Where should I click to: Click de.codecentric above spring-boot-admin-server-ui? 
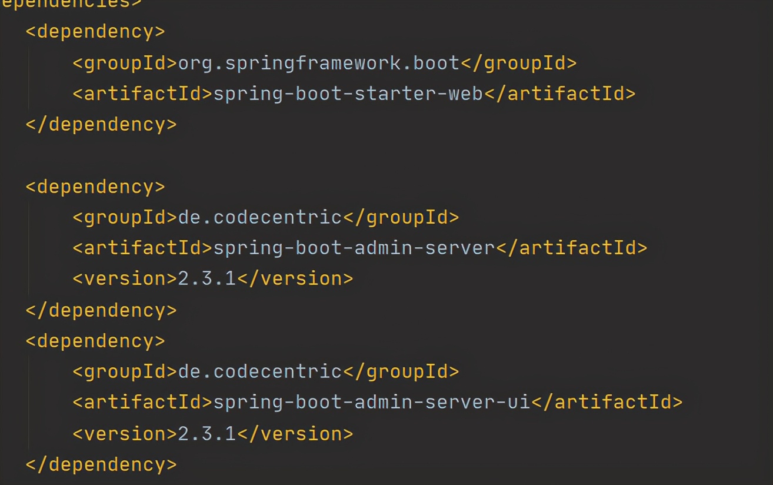(x=259, y=372)
